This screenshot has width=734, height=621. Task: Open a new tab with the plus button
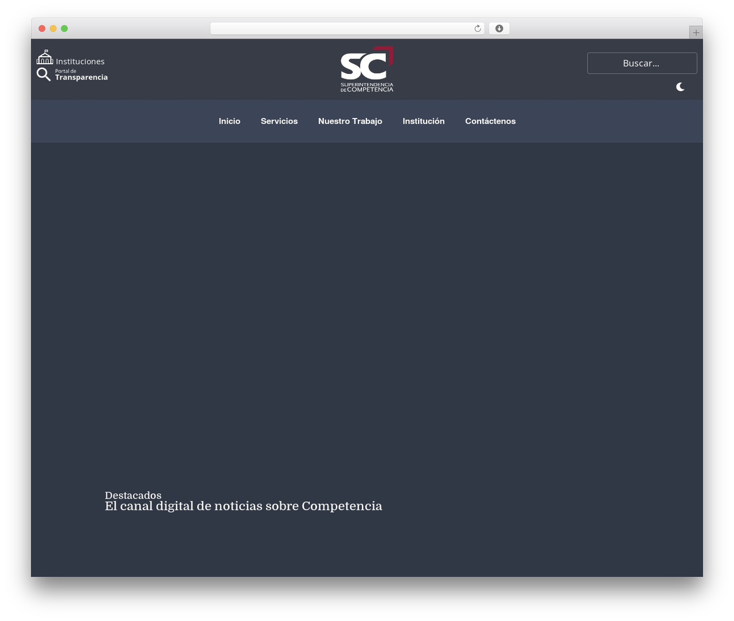[x=696, y=33]
